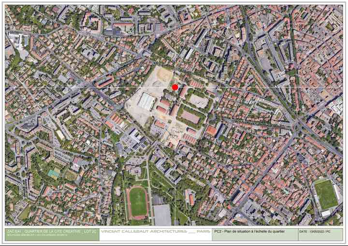The width and height of the screenshot is (348, 246).
Task: Select the rectangular tree-lined courtyard with reddish ground
Action: click(x=189, y=116)
